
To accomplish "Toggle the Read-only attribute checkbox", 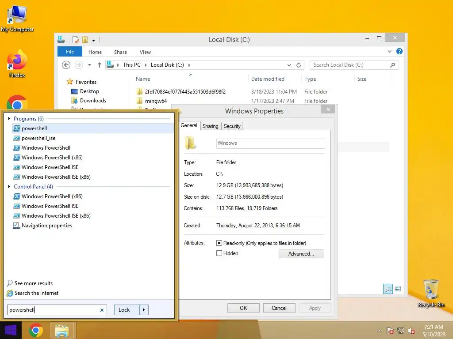I will (x=219, y=243).
